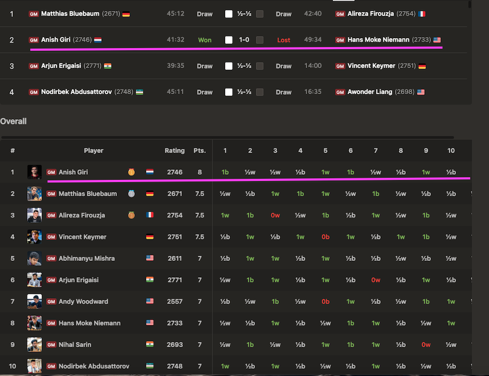The height and width of the screenshot is (376, 489).
Task: Select the round 5 column header
Action: tap(325, 151)
